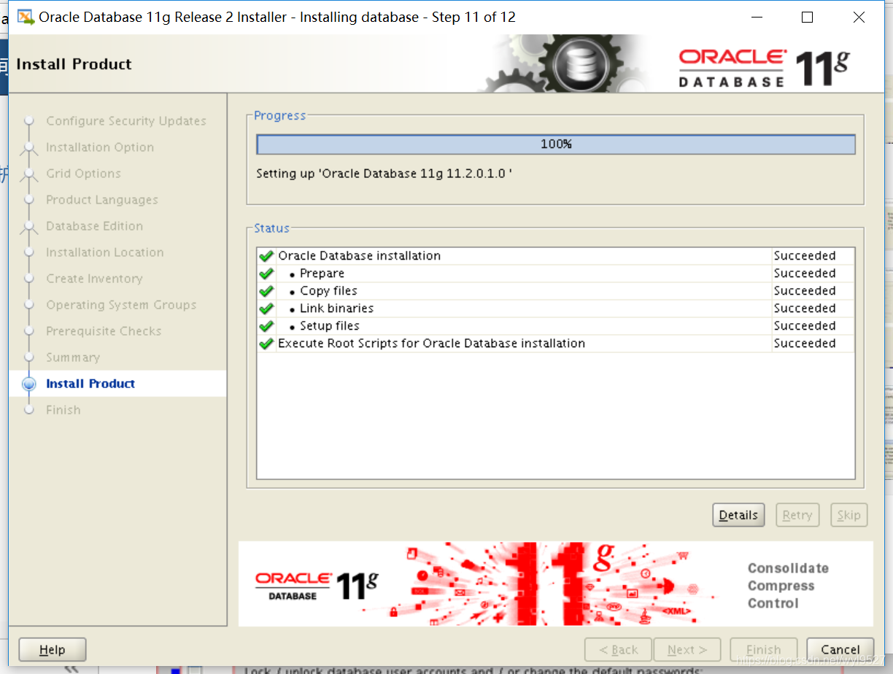The height and width of the screenshot is (674, 893).
Task: Select the 'Link binaries' status row
Action: point(555,309)
